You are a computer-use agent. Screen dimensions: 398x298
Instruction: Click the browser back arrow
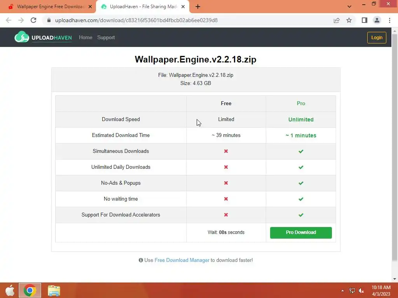point(9,20)
